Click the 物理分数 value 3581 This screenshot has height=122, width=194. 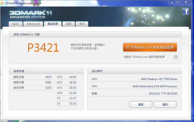coord(48,82)
